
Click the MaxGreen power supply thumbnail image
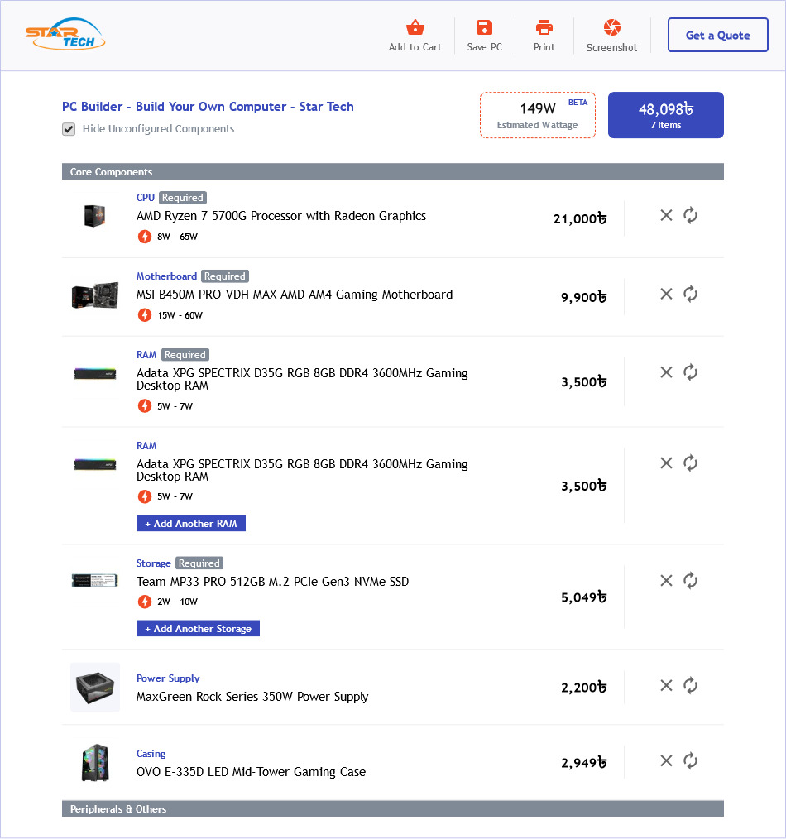point(95,687)
